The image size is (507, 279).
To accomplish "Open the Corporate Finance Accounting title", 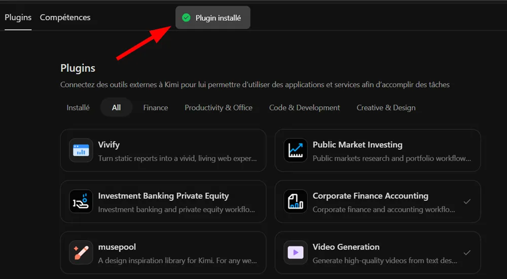I will pos(371,196).
